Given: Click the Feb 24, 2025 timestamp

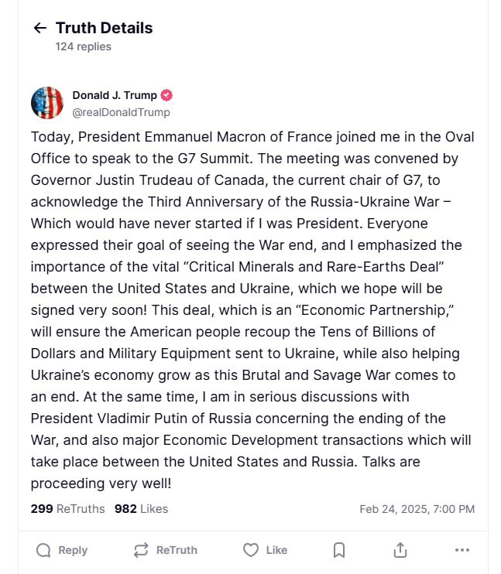Looking at the screenshot, I should [x=417, y=509].
